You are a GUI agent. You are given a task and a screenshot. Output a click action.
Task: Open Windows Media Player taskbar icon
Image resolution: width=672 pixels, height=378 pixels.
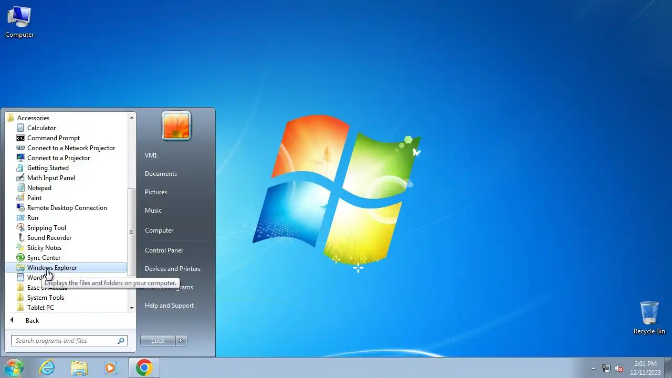(x=111, y=367)
